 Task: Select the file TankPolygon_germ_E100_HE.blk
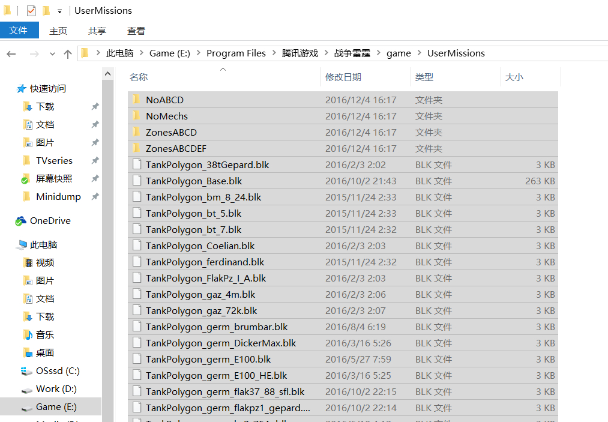(x=343, y=375)
